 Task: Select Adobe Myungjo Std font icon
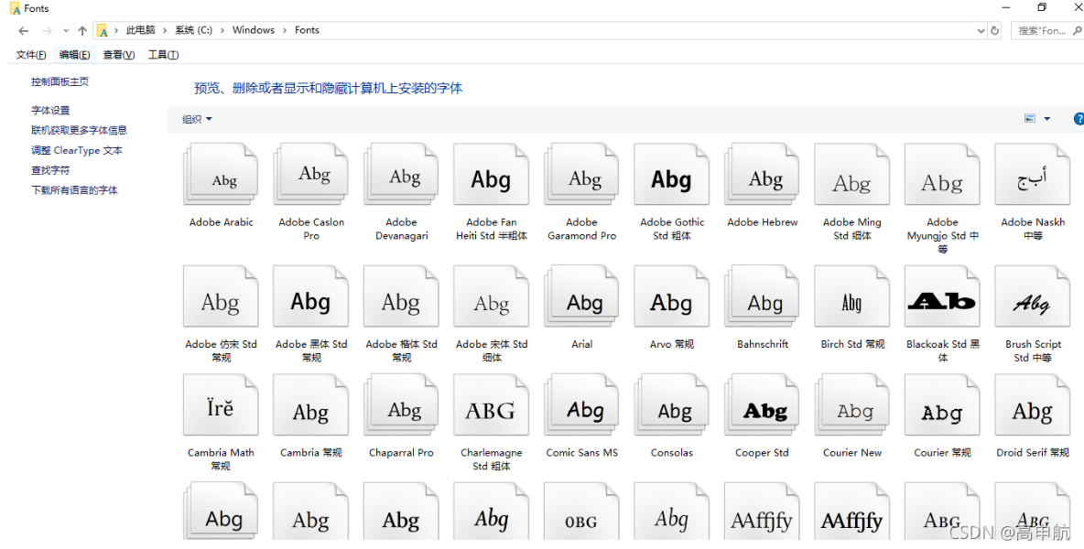(942, 175)
